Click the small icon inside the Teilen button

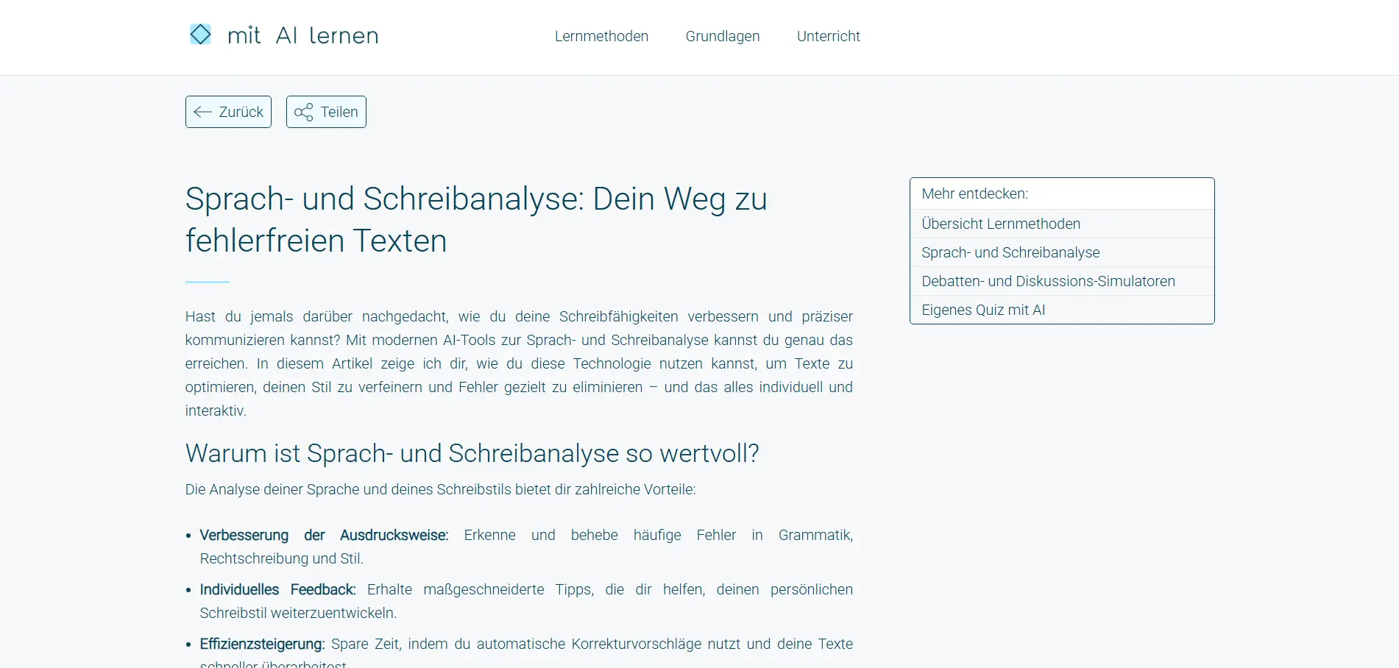(304, 112)
